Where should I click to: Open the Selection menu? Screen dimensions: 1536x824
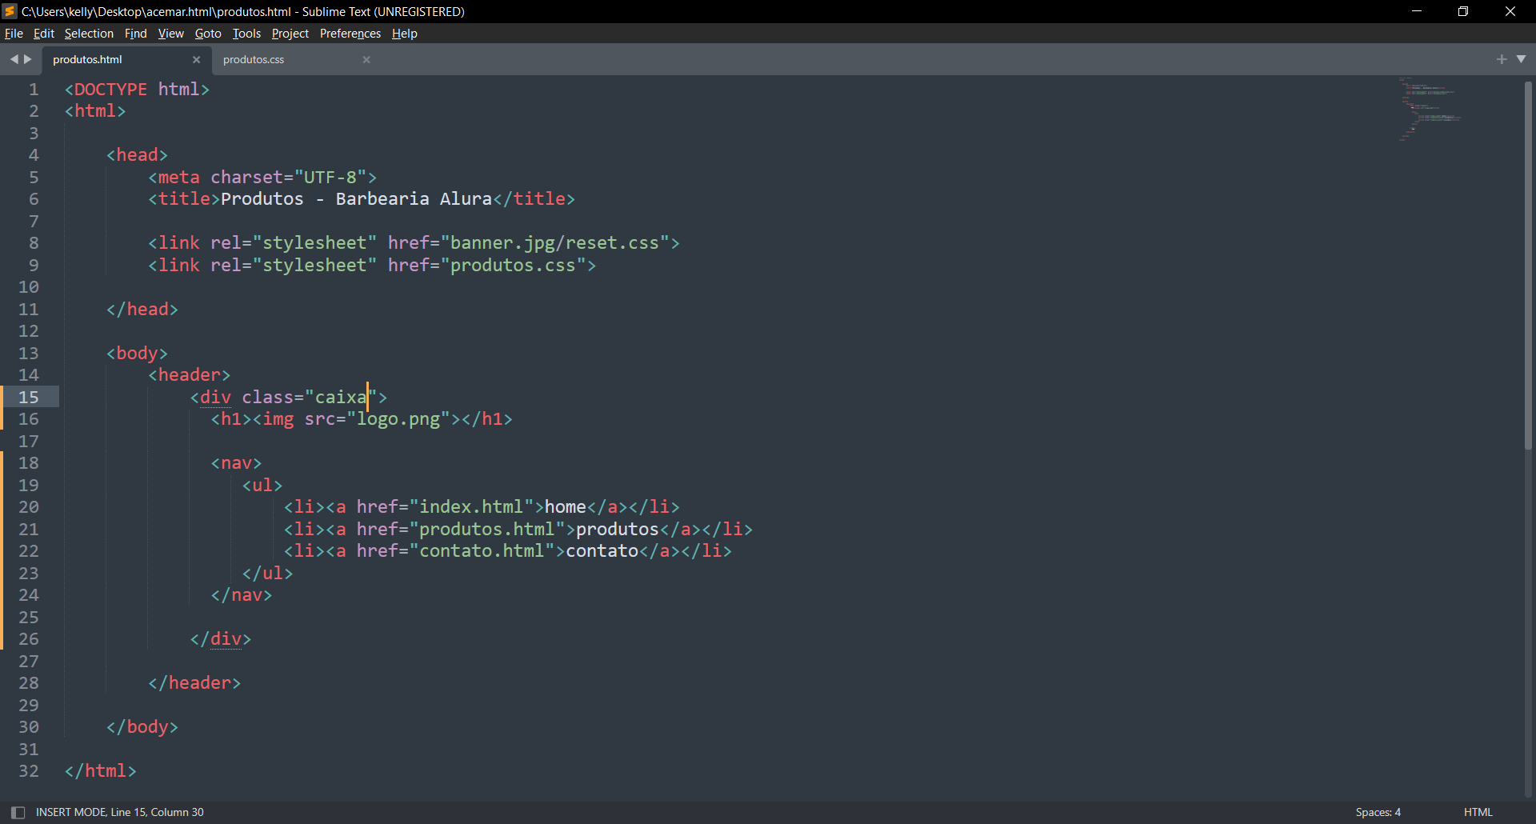pyautogui.click(x=89, y=34)
